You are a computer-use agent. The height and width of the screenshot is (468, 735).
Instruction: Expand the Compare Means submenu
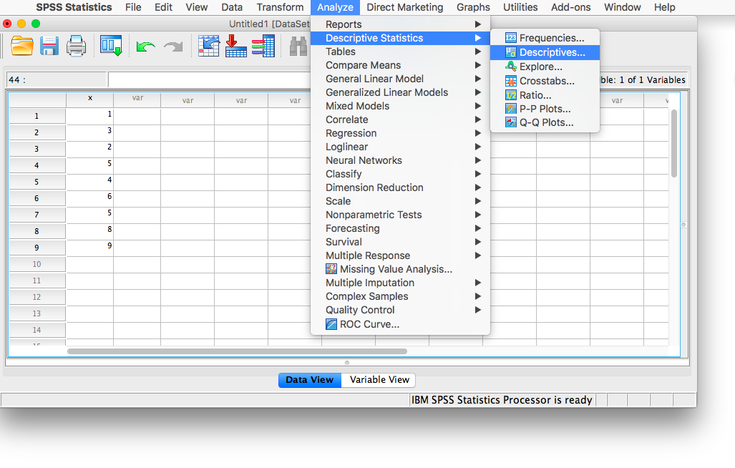tap(363, 65)
